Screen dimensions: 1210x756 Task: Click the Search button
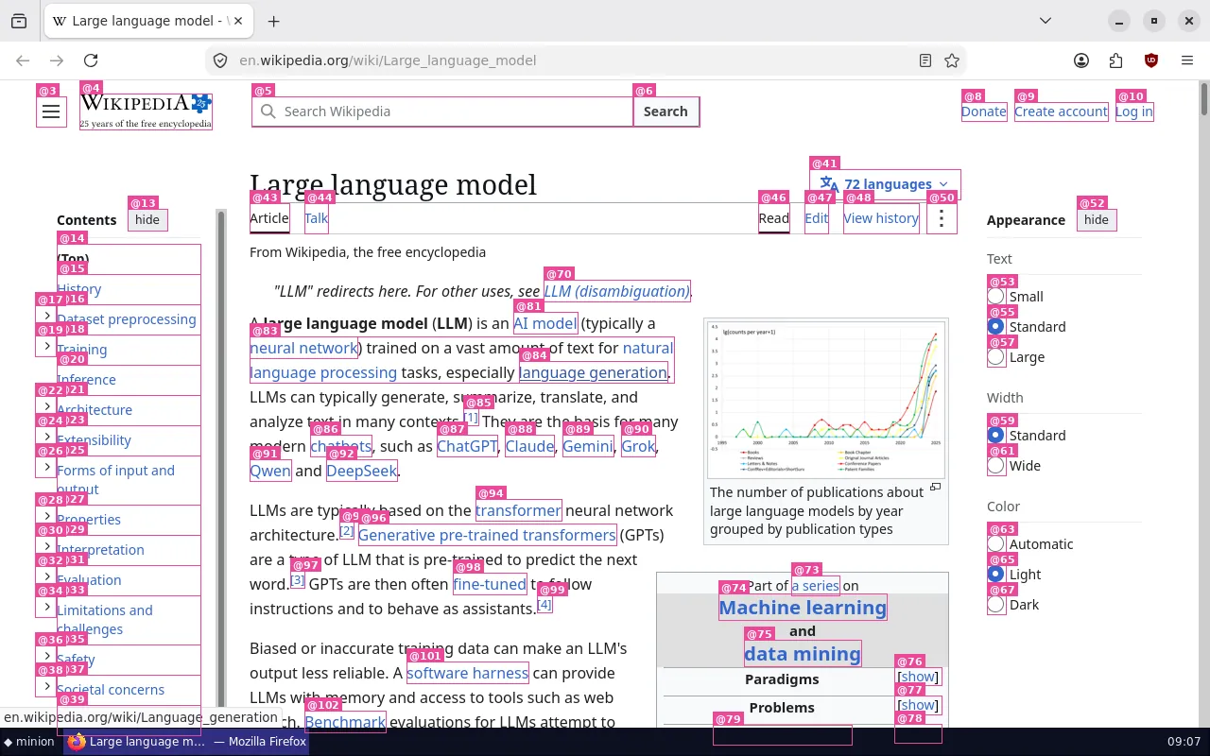(665, 112)
